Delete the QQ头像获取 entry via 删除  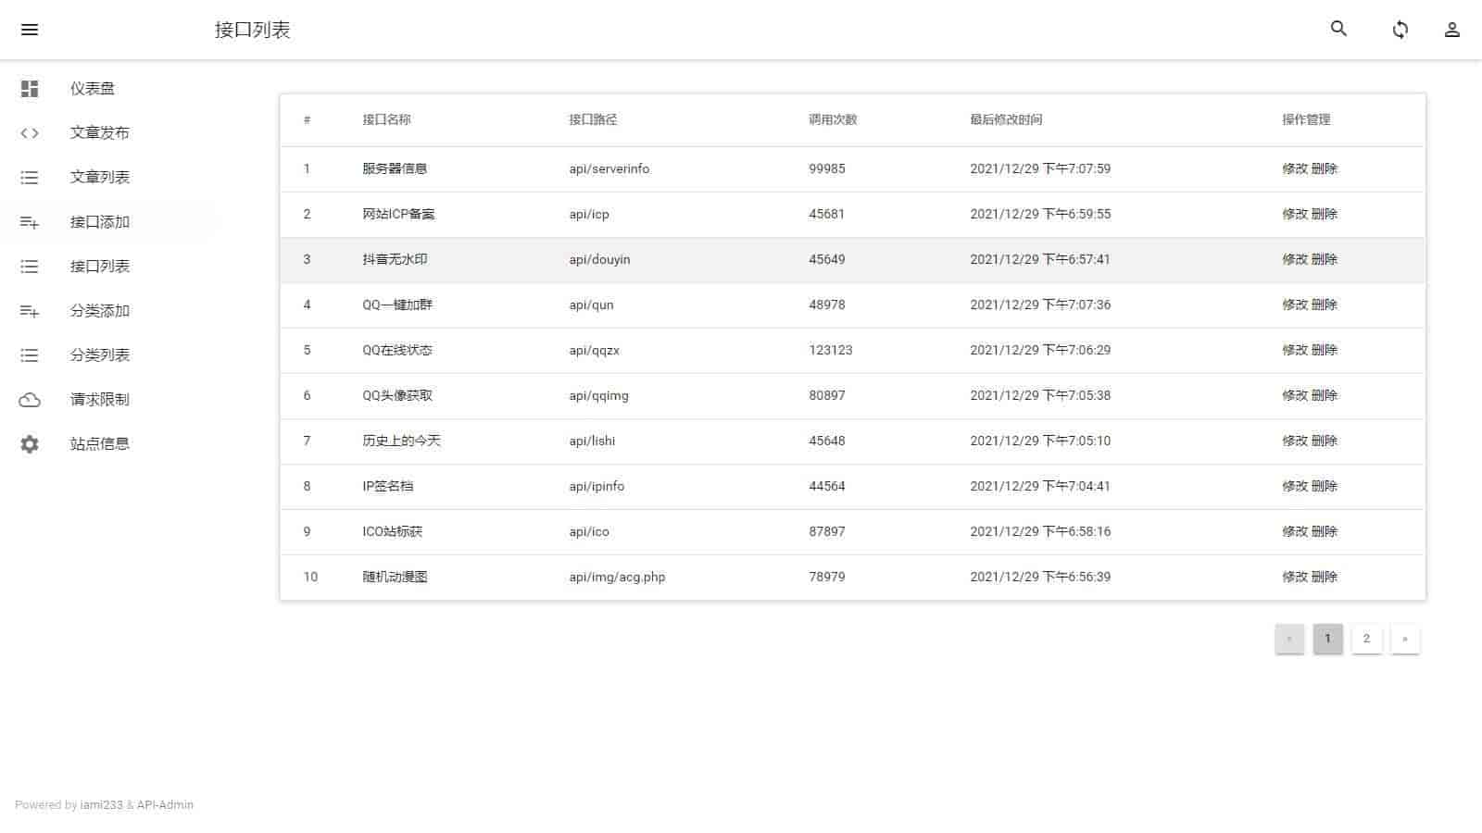pyautogui.click(x=1325, y=395)
